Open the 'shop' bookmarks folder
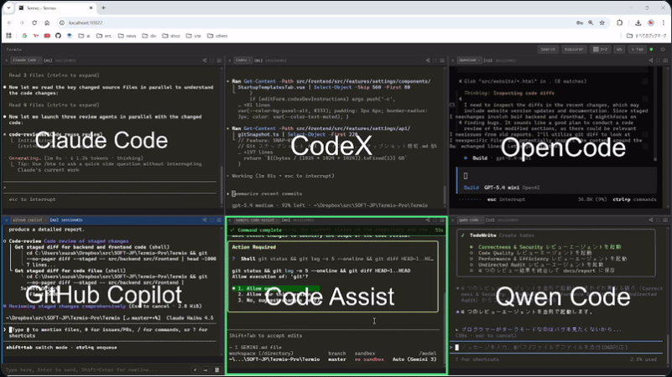Image resolution: width=672 pixels, height=377 pixels. tap(171, 36)
